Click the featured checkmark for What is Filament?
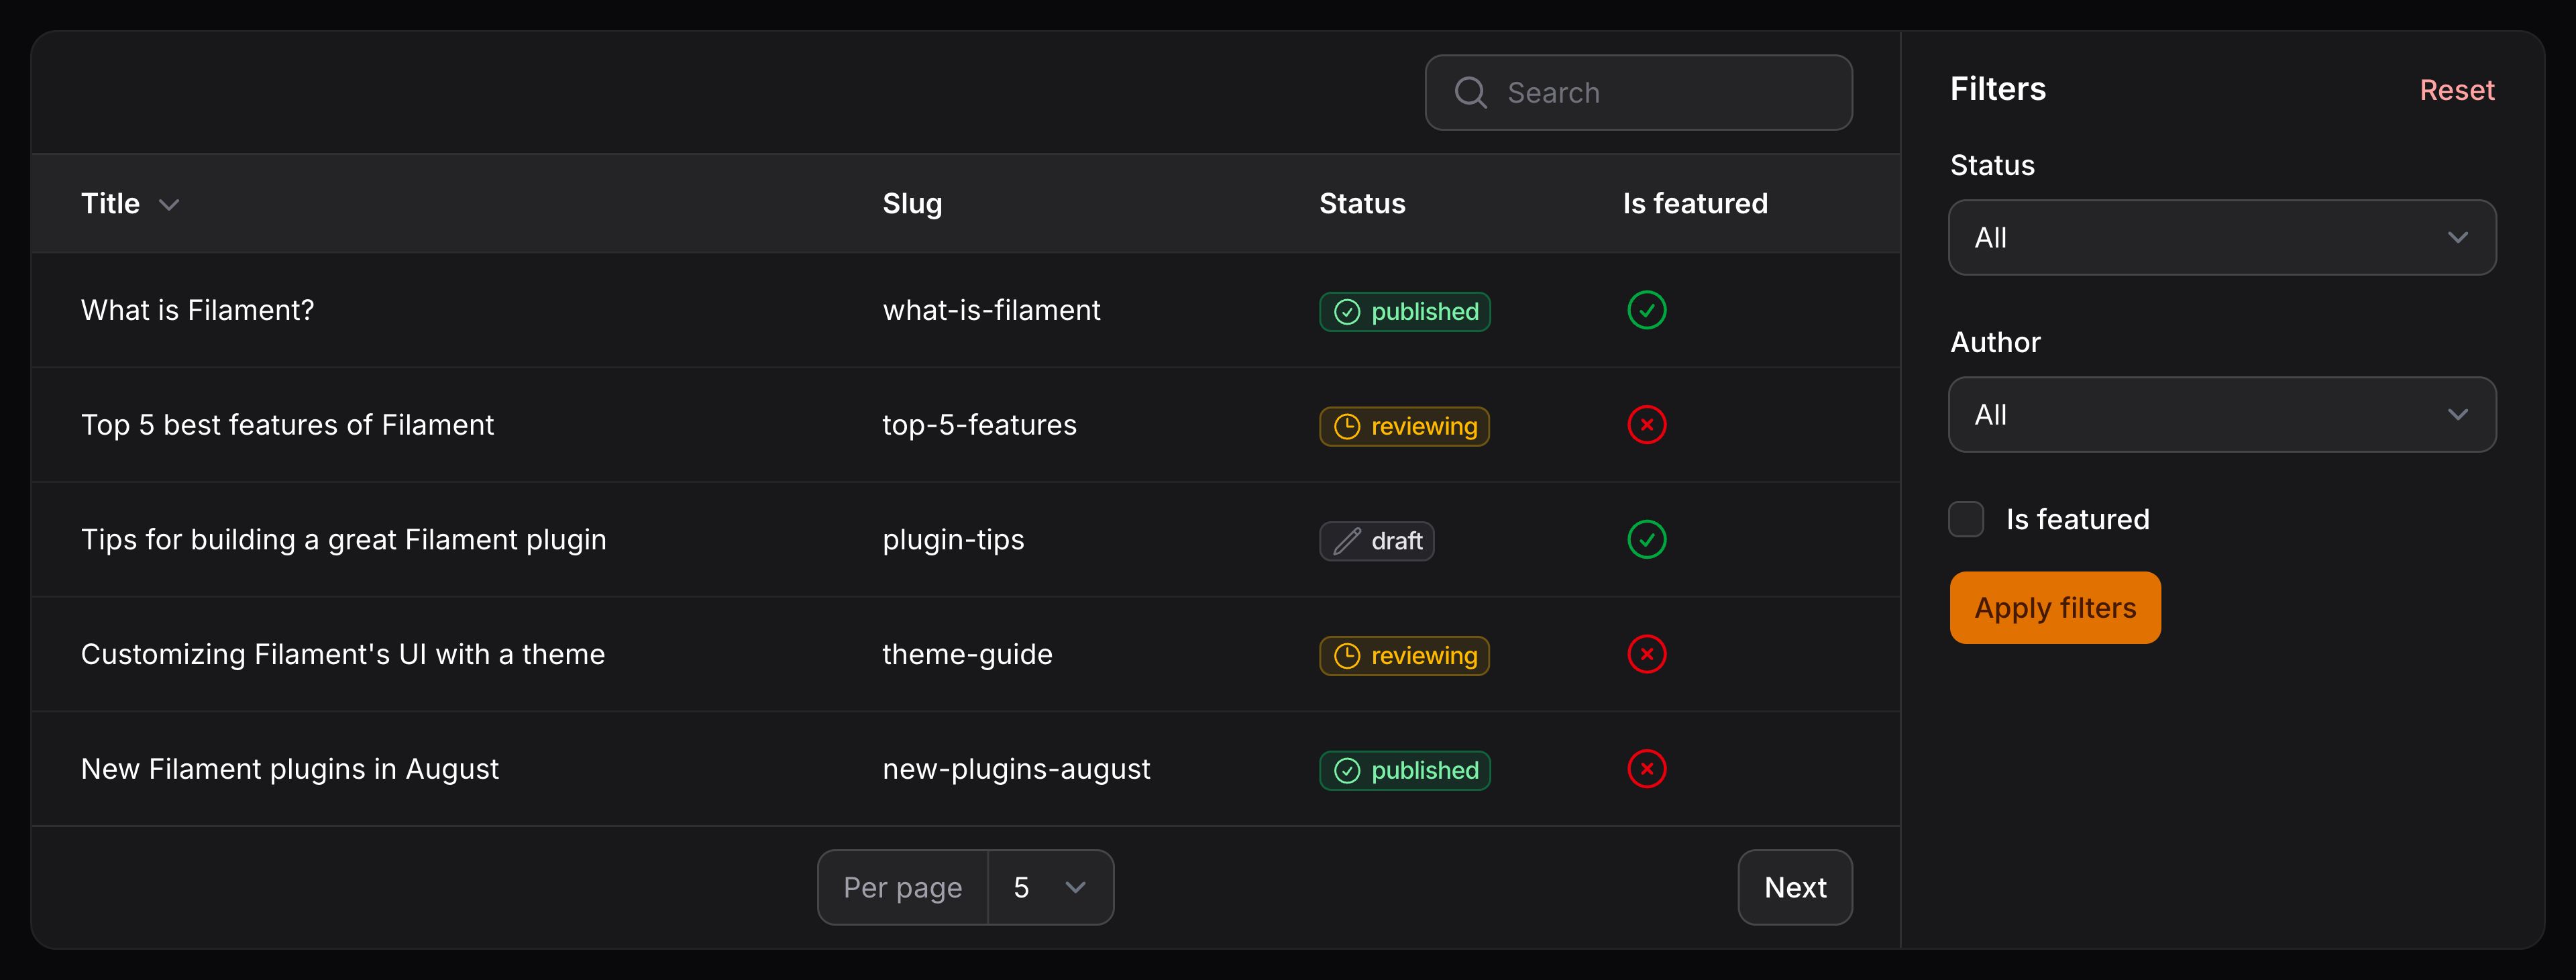The image size is (2576, 980). pyautogui.click(x=1646, y=310)
